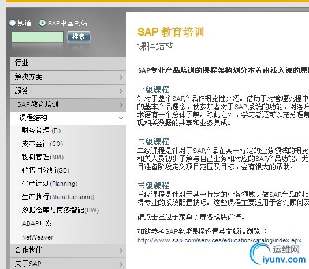The width and height of the screenshot is (309, 269).
Task: Click the 一级课程 heading
Action: click(153, 89)
